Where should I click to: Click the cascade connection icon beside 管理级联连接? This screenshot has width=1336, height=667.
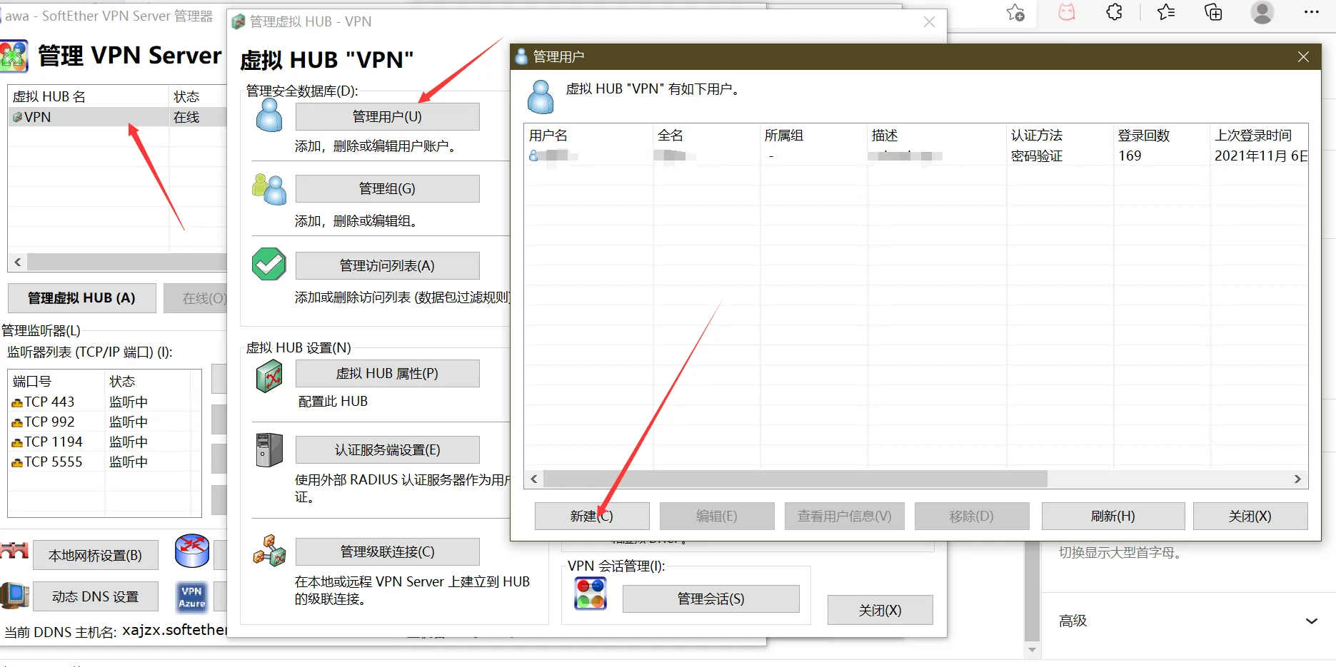pyautogui.click(x=269, y=551)
